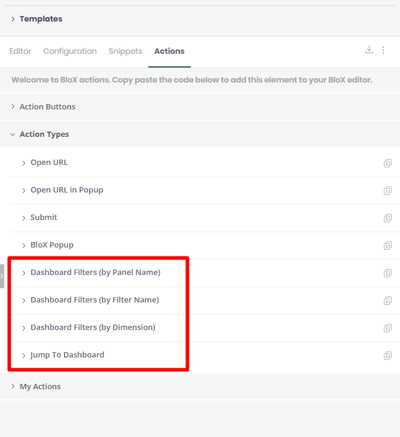The image size is (400, 437).
Task: Click the left edge panel collapse handle
Action: (x=2, y=276)
